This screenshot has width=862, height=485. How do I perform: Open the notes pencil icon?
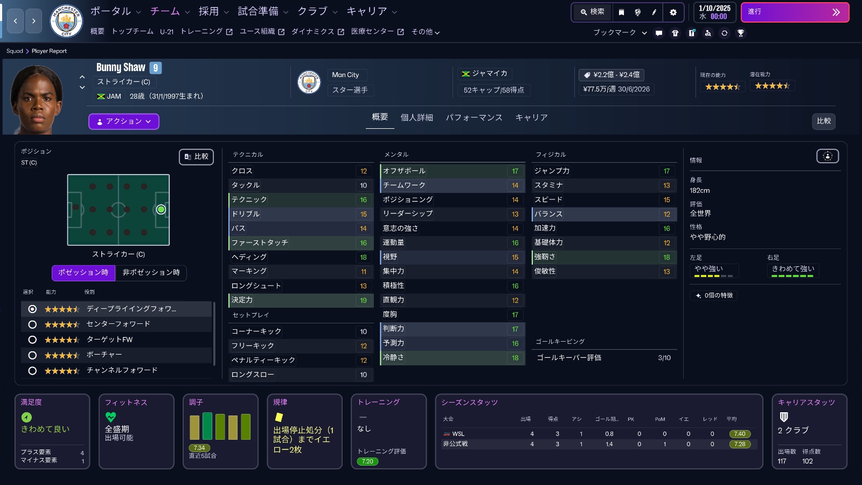tap(654, 12)
